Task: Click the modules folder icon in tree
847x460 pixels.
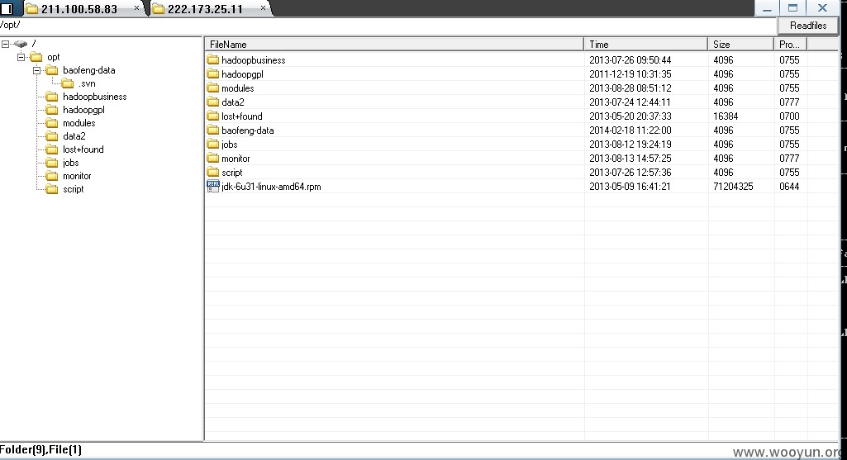Action: 52,123
